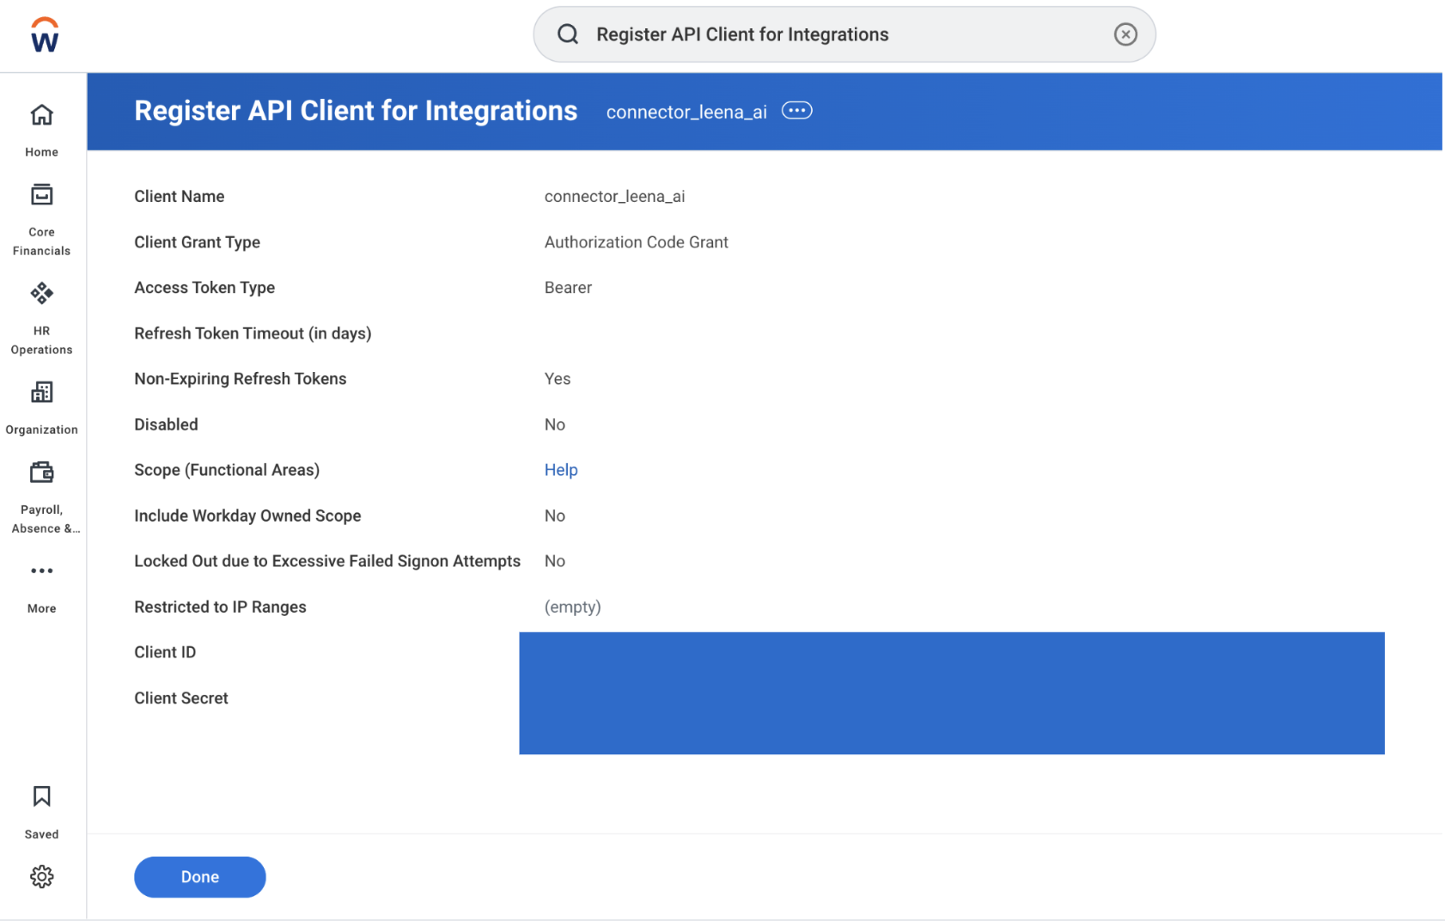Click the 'Client Secret' label

tap(181, 698)
